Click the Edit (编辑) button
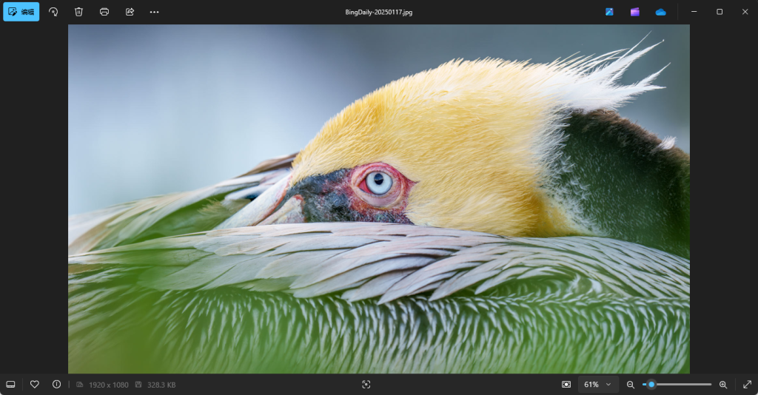This screenshot has width=758, height=395. pyautogui.click(x=21, y=12)
